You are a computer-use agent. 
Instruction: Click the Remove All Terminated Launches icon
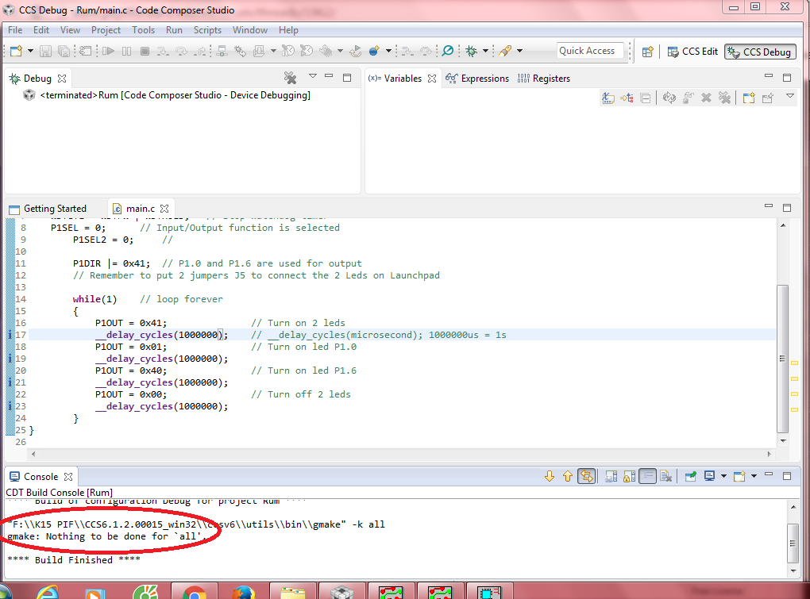click(291, 78)
